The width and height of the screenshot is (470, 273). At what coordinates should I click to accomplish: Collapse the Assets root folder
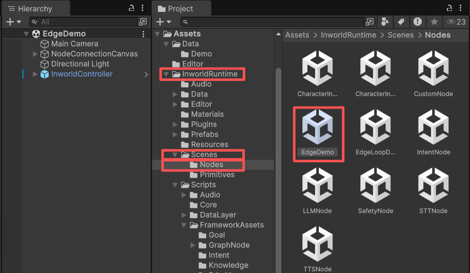click(157, 34)
